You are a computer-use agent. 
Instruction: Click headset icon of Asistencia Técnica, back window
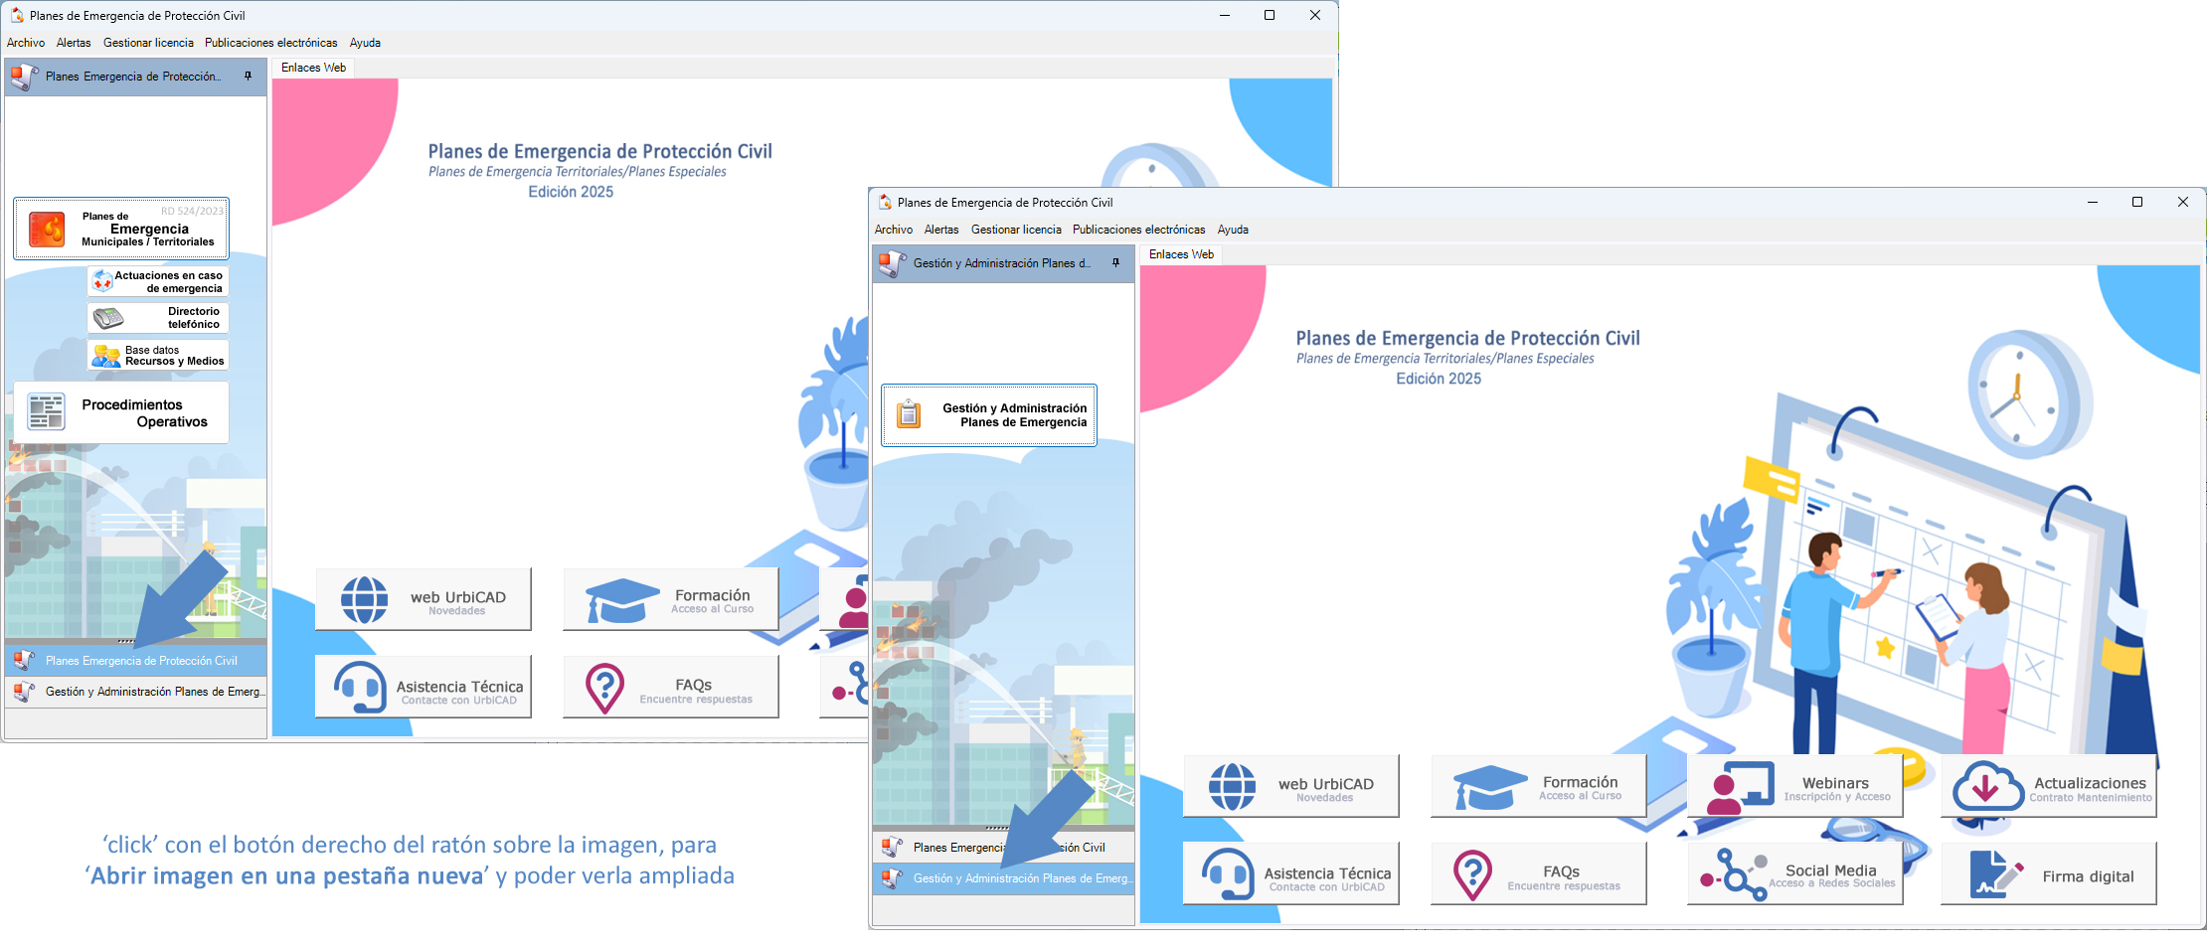(x=360, y=687)
